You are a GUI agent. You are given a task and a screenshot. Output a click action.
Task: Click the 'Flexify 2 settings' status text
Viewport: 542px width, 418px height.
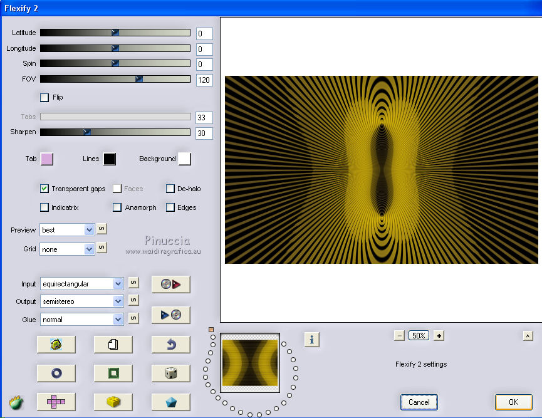(421, 364)
